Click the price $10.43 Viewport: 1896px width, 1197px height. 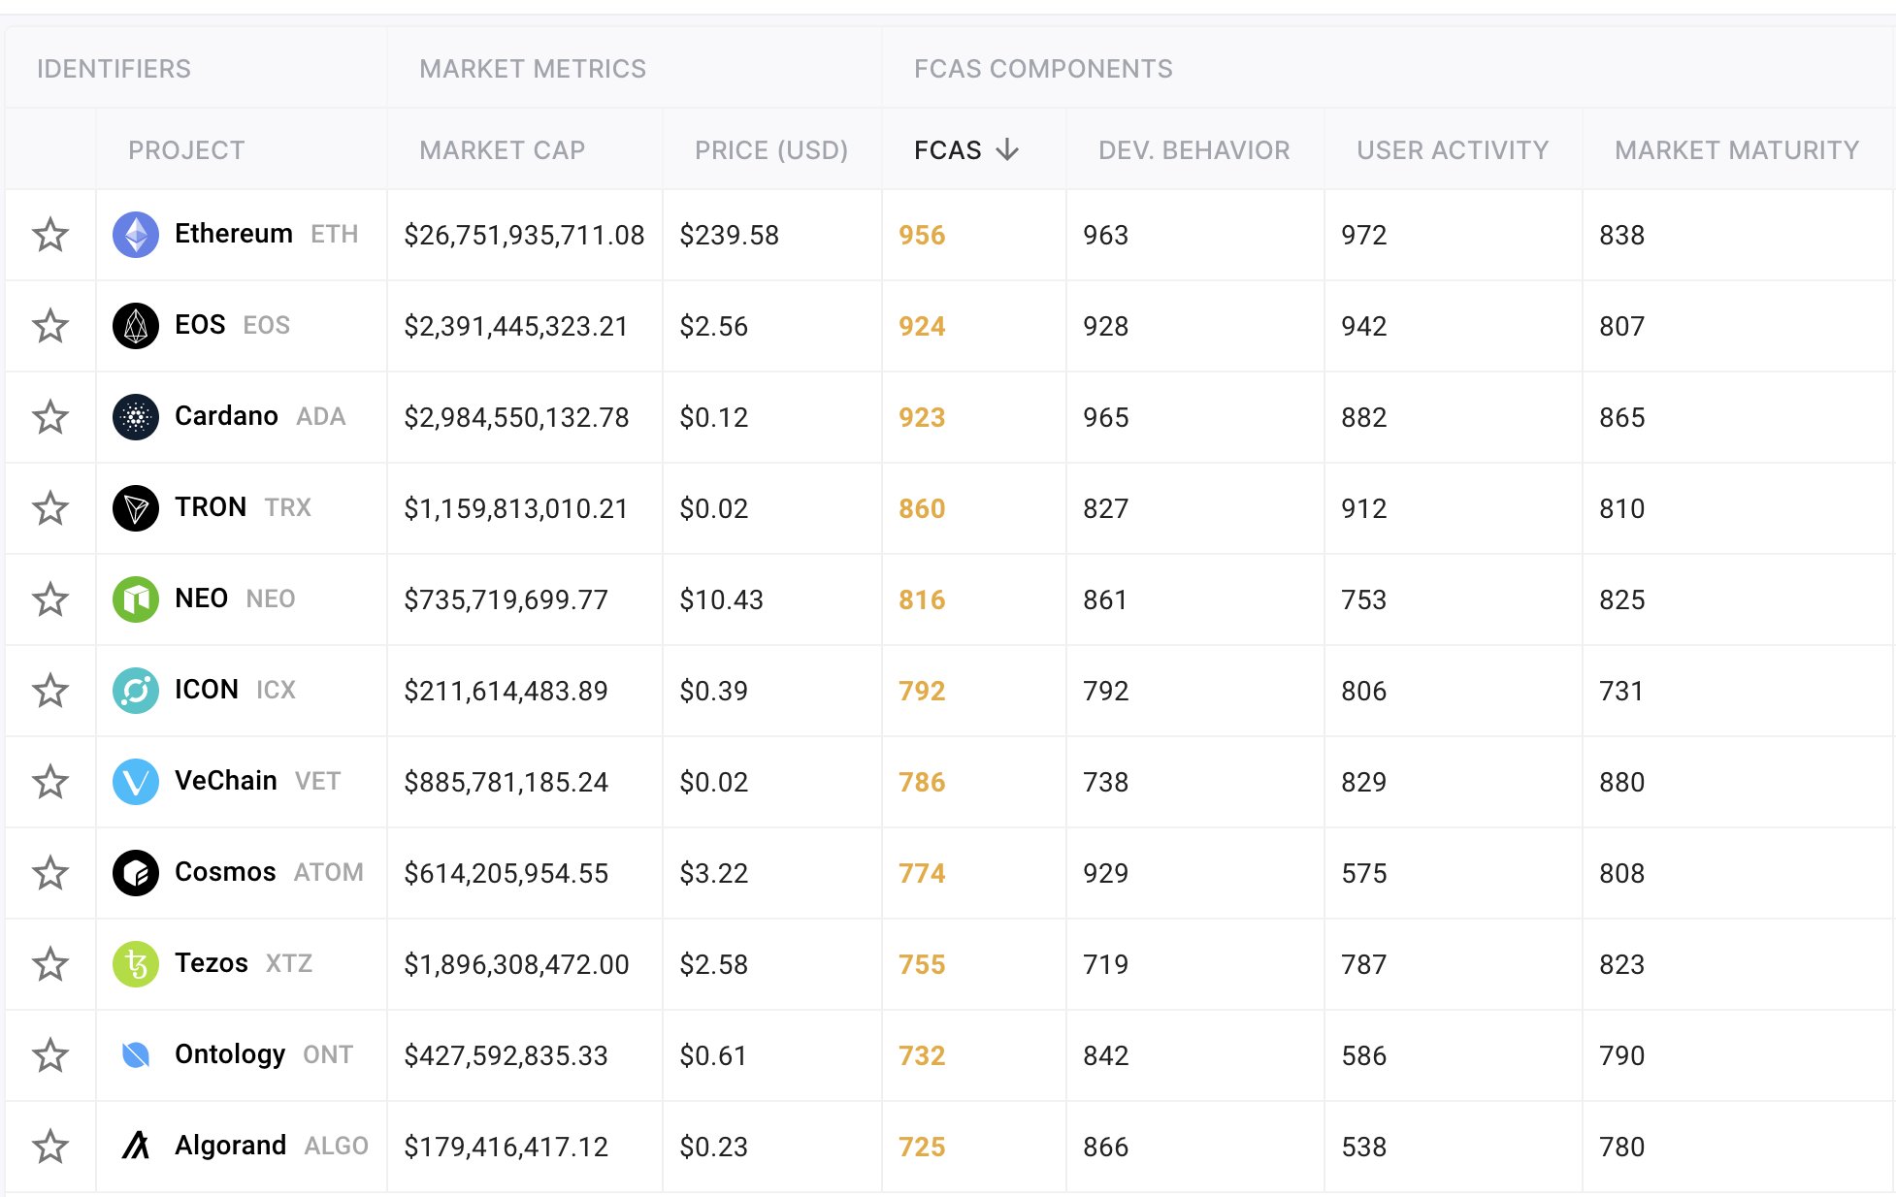pos(721,600)
